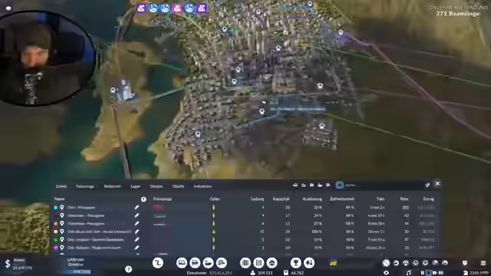Toggle the eye visibility icon at bottom right

click(386, 273)
